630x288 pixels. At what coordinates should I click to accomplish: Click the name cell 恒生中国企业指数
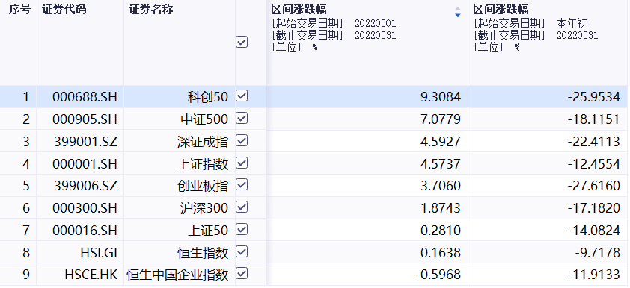177,275
